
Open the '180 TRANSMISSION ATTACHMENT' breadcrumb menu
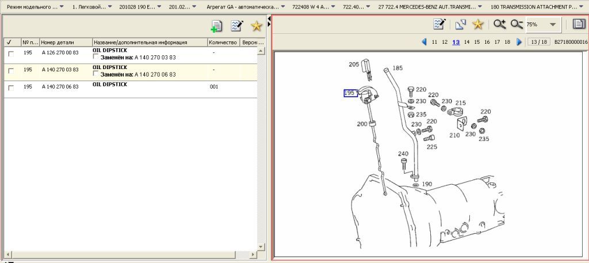[x=581, y=7]
